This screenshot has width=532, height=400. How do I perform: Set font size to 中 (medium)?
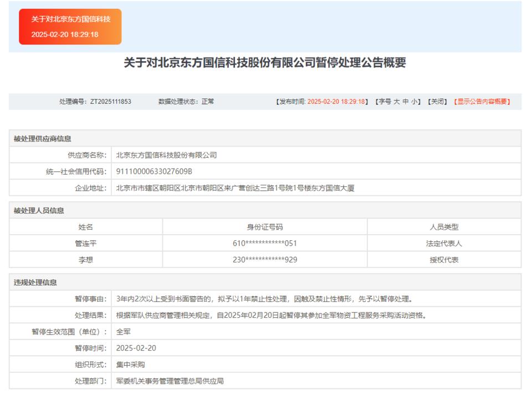[x=406, y=102]
